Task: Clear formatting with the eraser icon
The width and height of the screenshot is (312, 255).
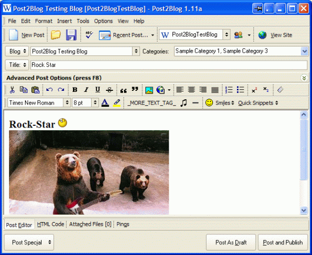Action: (280, 90)
